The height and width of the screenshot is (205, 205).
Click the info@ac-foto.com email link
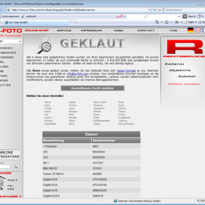click(78, 74)
